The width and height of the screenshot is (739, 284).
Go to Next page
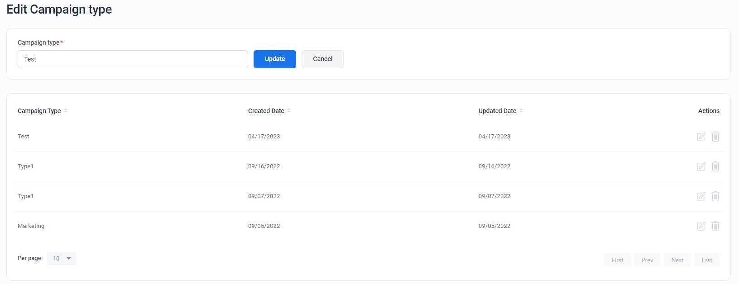[677, 260]
